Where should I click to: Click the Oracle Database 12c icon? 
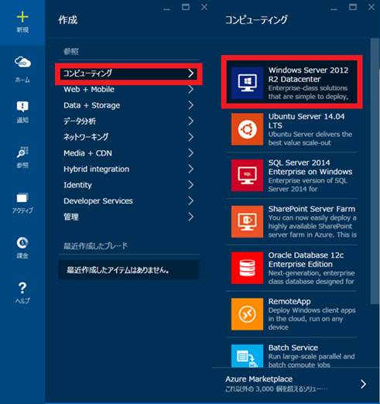pos(247,268)
